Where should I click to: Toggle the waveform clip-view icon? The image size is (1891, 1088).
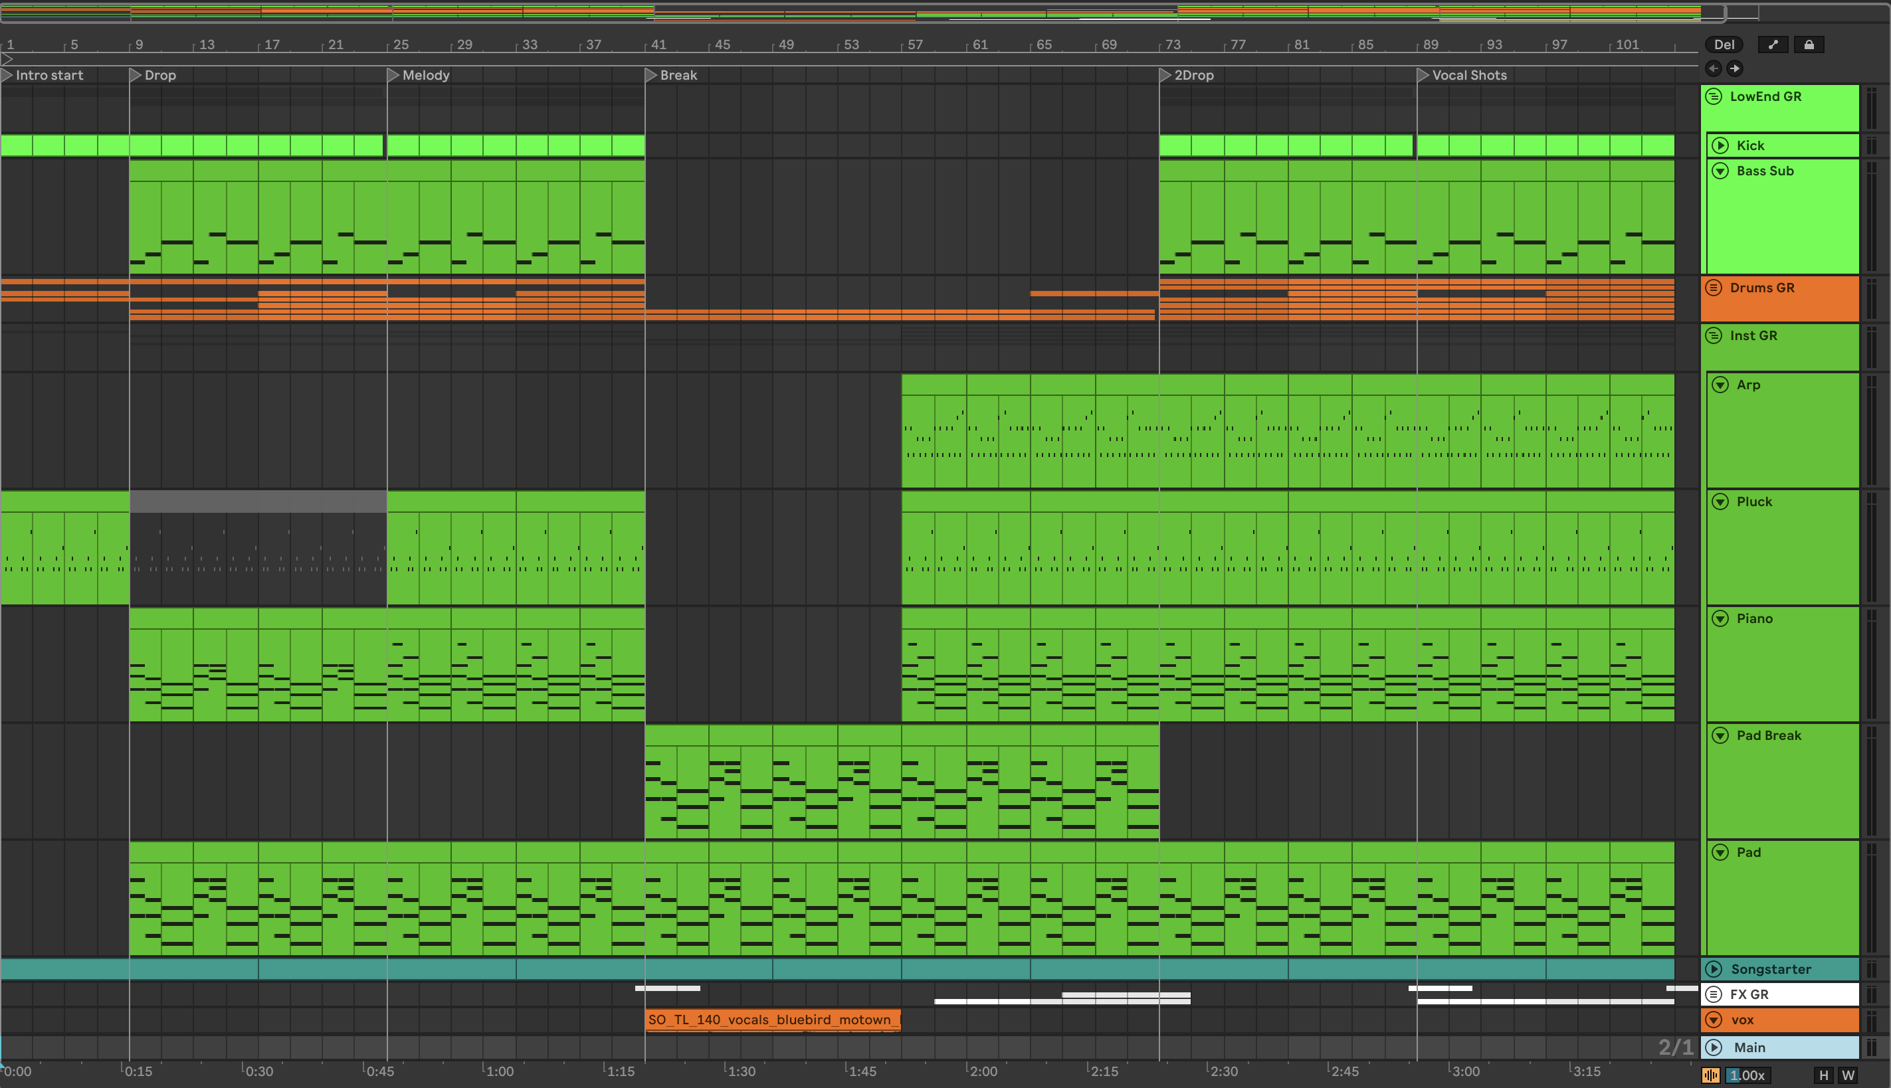[1711, 1075]
